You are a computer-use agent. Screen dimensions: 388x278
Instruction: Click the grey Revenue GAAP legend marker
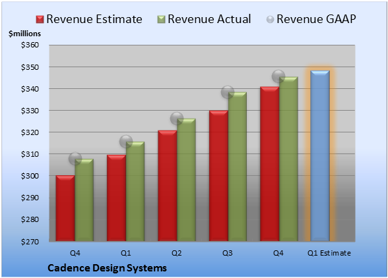pyautogui.click(x=271, y=20)
